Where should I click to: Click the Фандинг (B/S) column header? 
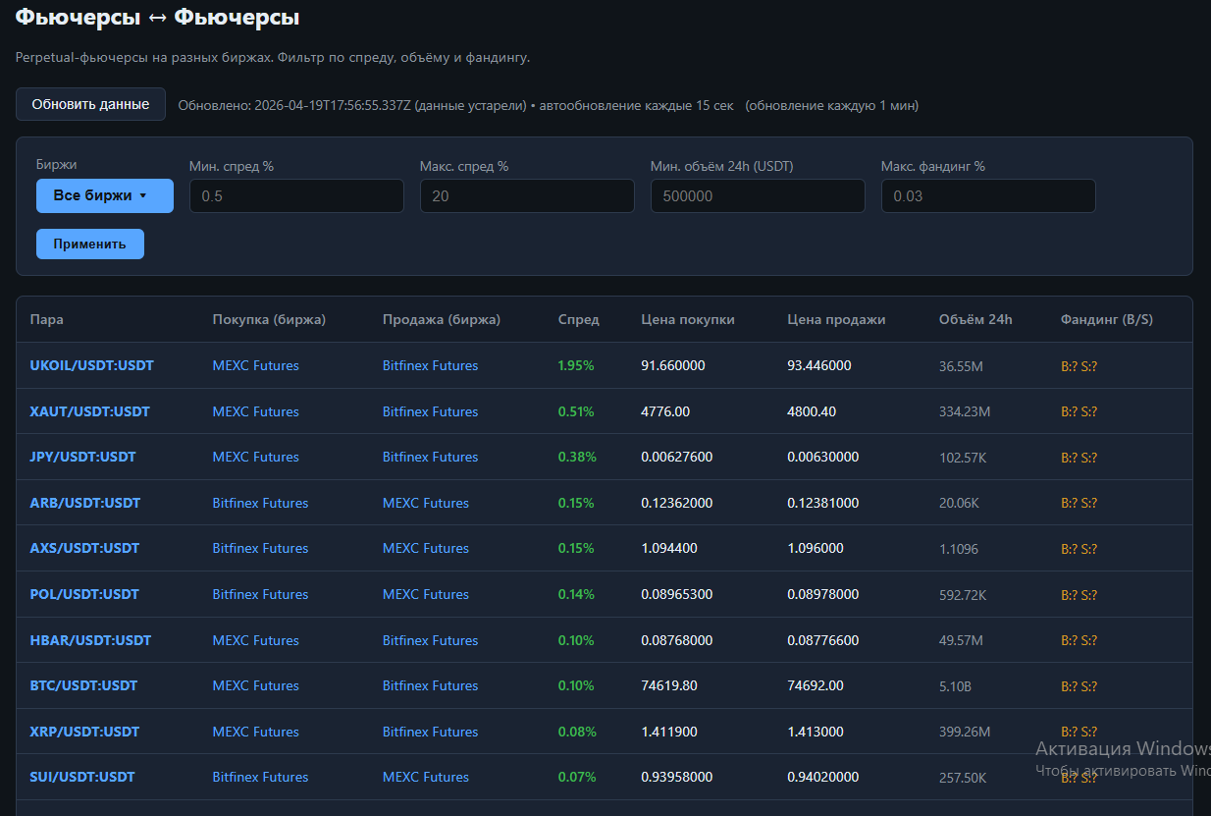tap(1107, 319)
